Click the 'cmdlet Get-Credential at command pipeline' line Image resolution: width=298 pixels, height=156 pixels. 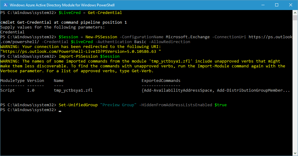[64, 22]
